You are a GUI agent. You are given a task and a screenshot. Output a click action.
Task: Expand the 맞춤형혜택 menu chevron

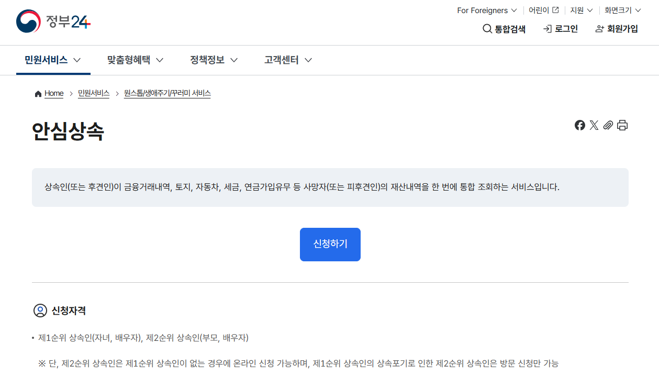160,60
